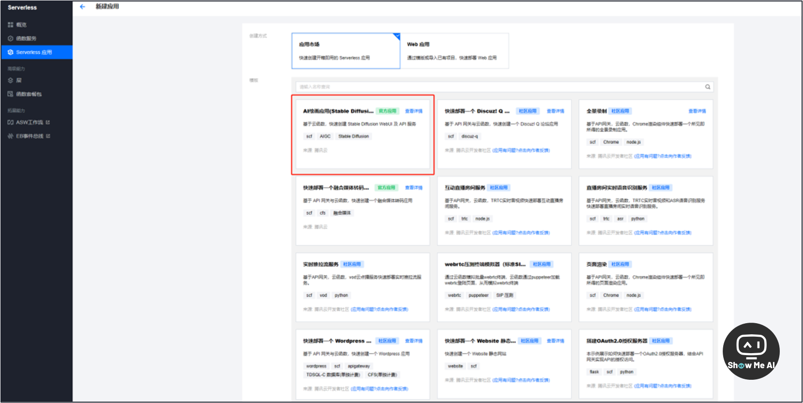Choose the Web 应用 creation method card
The height and width of the screenshot is (403, 803).
455,51
